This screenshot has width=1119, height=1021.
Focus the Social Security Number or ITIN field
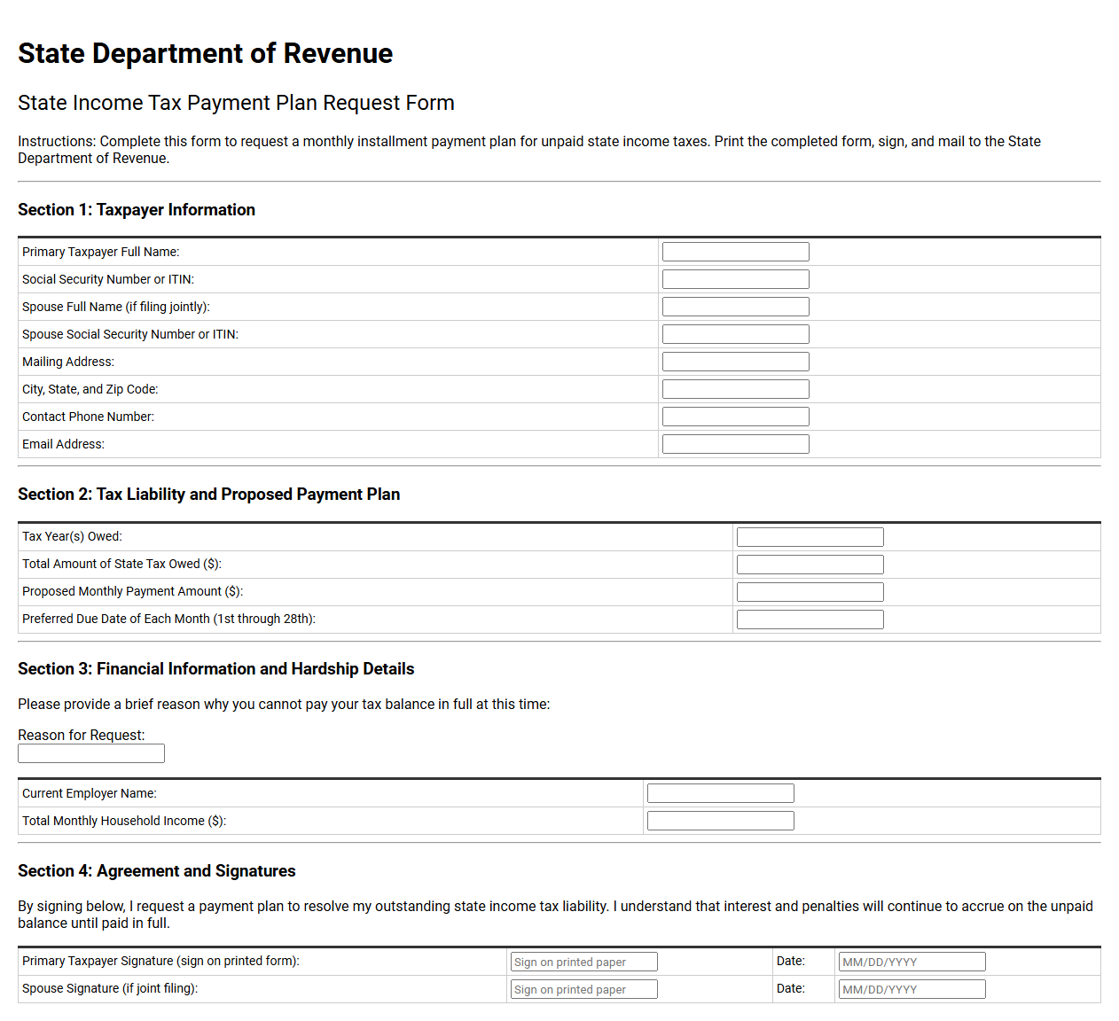tap(736, 279)
